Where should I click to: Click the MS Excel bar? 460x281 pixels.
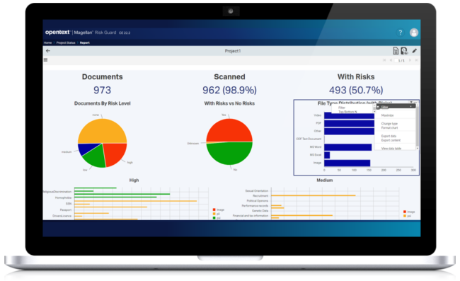[x=327, y=155]
